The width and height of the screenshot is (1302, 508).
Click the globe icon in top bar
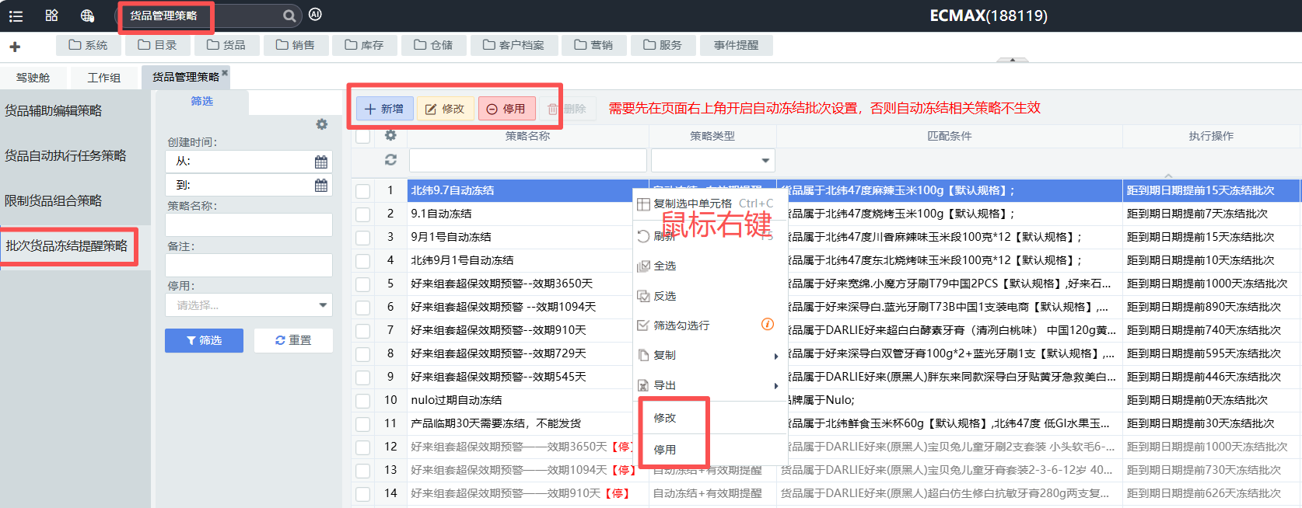87,16
